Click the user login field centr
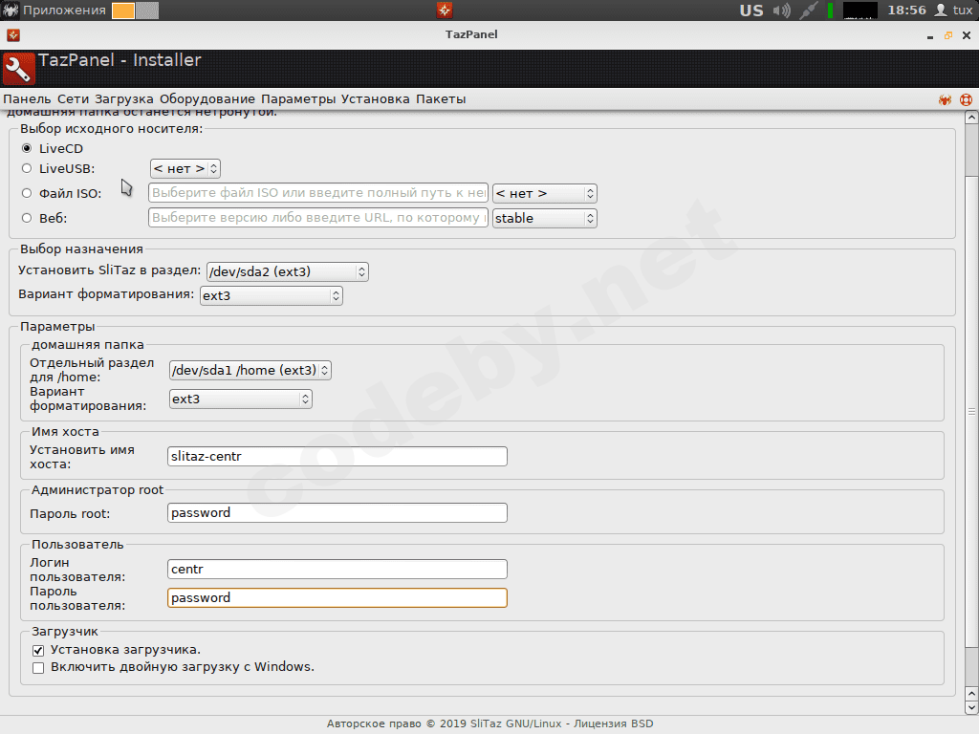Screen dimensions: 979x734 point(337,570)
